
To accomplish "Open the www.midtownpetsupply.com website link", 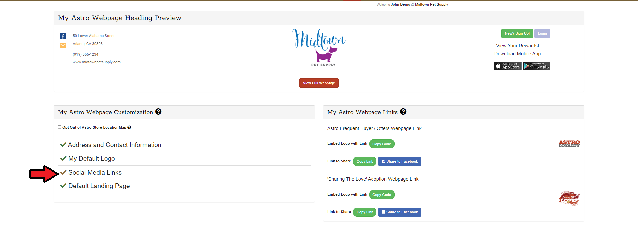I will [x=97, y=62].
